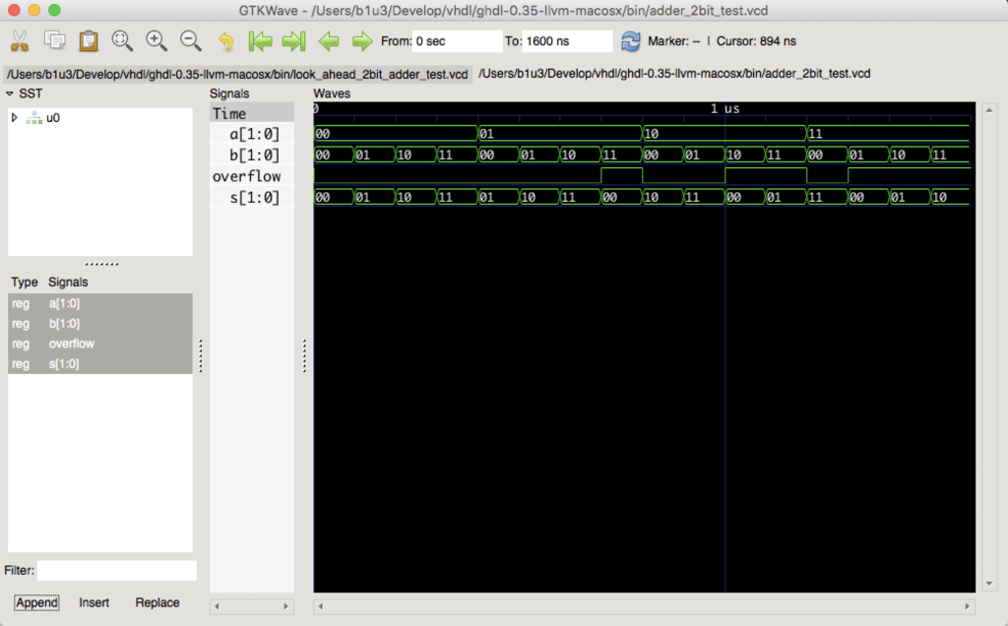Click the Signals column header in list
This screenshot has height=626, width=1008.
68,282
